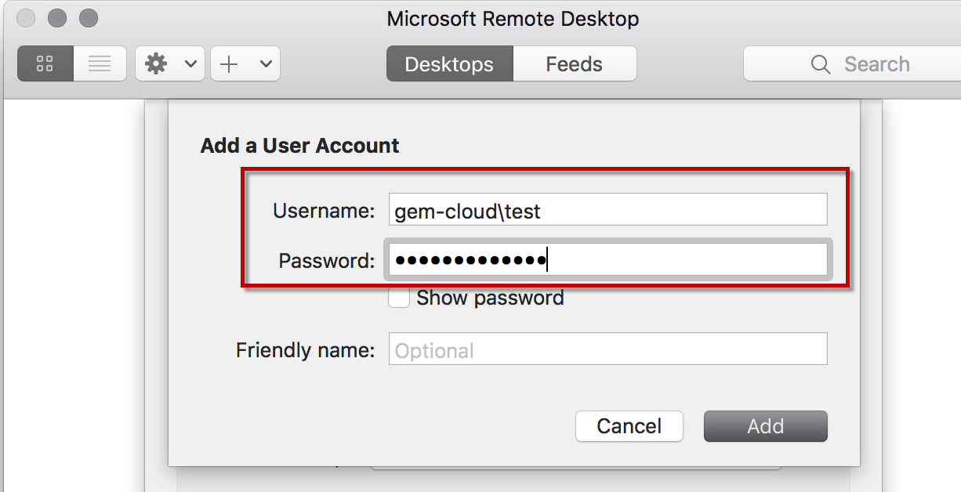
Task: Expand the chevron beside the gear icon
Action: point(190,64)
